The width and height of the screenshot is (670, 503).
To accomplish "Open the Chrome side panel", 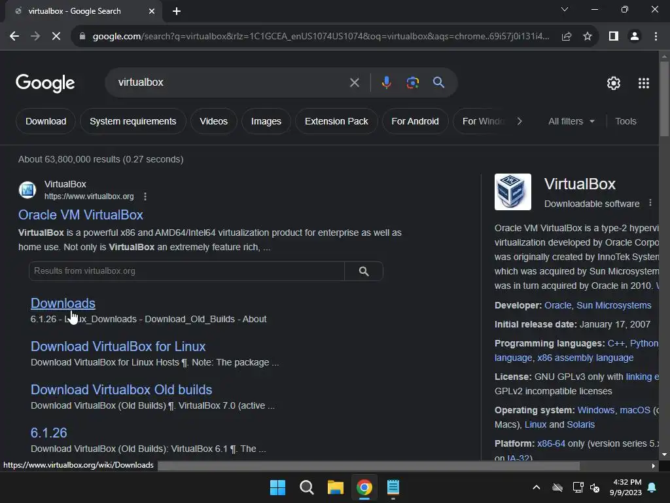I will pos(614,37).
